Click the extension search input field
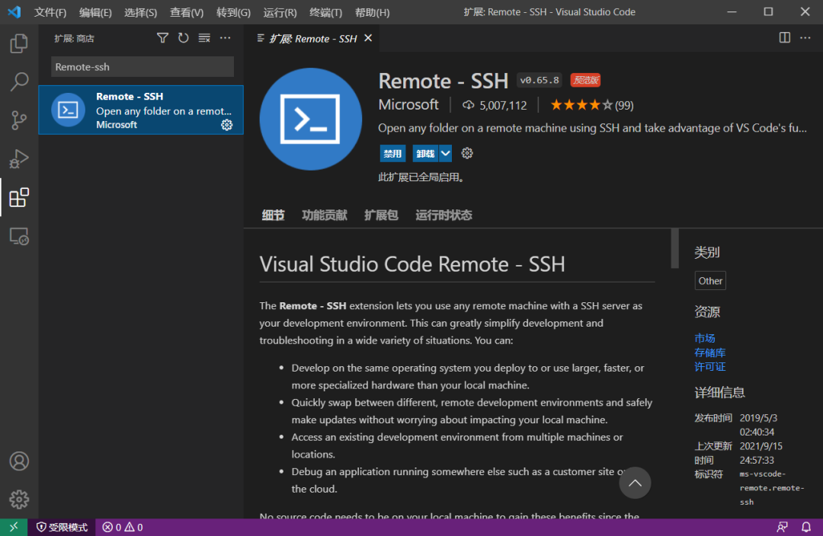Image resolution: width=823 pixels, height=536 pixels. click(x=143, y=67)
